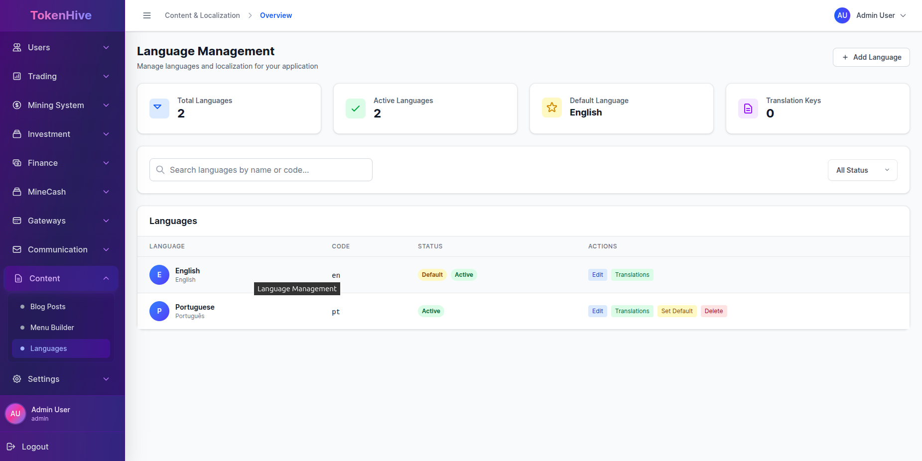Click the Total Languages card icon
Image resolution: width=922 pixels, height=461 pixels.
pyautogui.click(x=159, y=108)
